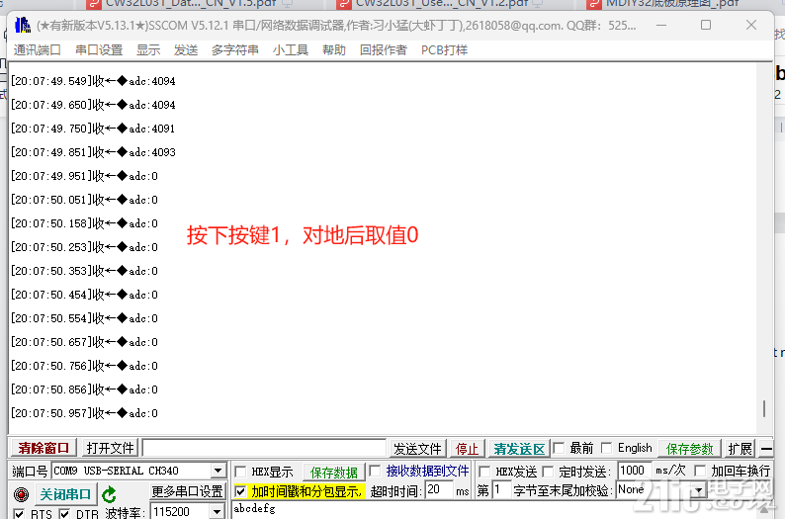Click the 更多串口设置 button
The height and width of the screenshot is (519, 785).
(x=187, y=491)
